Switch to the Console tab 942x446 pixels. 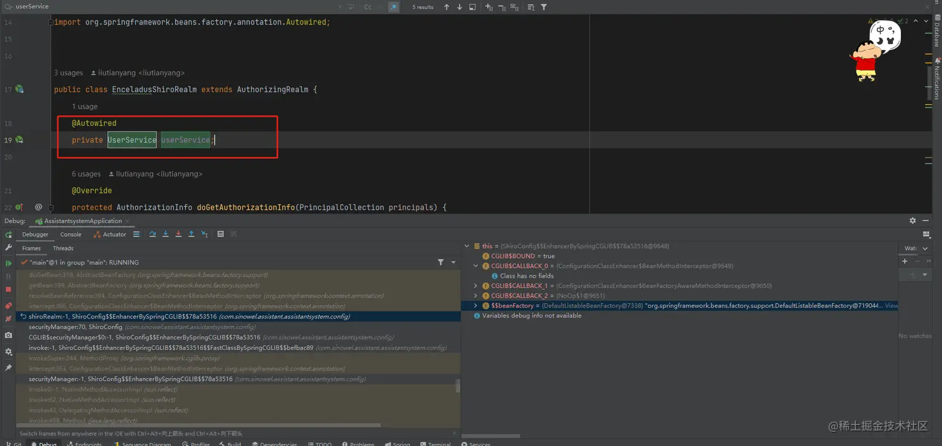(x=70, y=234)
